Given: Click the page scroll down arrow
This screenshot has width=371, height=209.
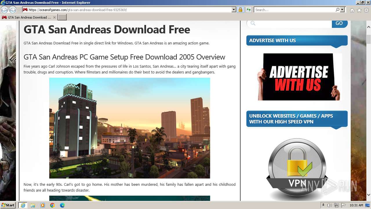Looking at the screenshot, I should click(368, 195).
